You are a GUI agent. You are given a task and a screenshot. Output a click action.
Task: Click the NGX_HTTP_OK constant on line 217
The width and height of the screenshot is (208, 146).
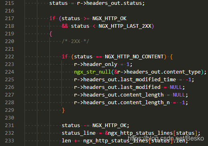coord(109,19)
